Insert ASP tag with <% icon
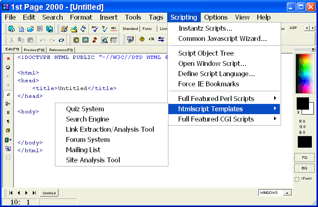This screenshot has width=318, height=207. point(151,39)
